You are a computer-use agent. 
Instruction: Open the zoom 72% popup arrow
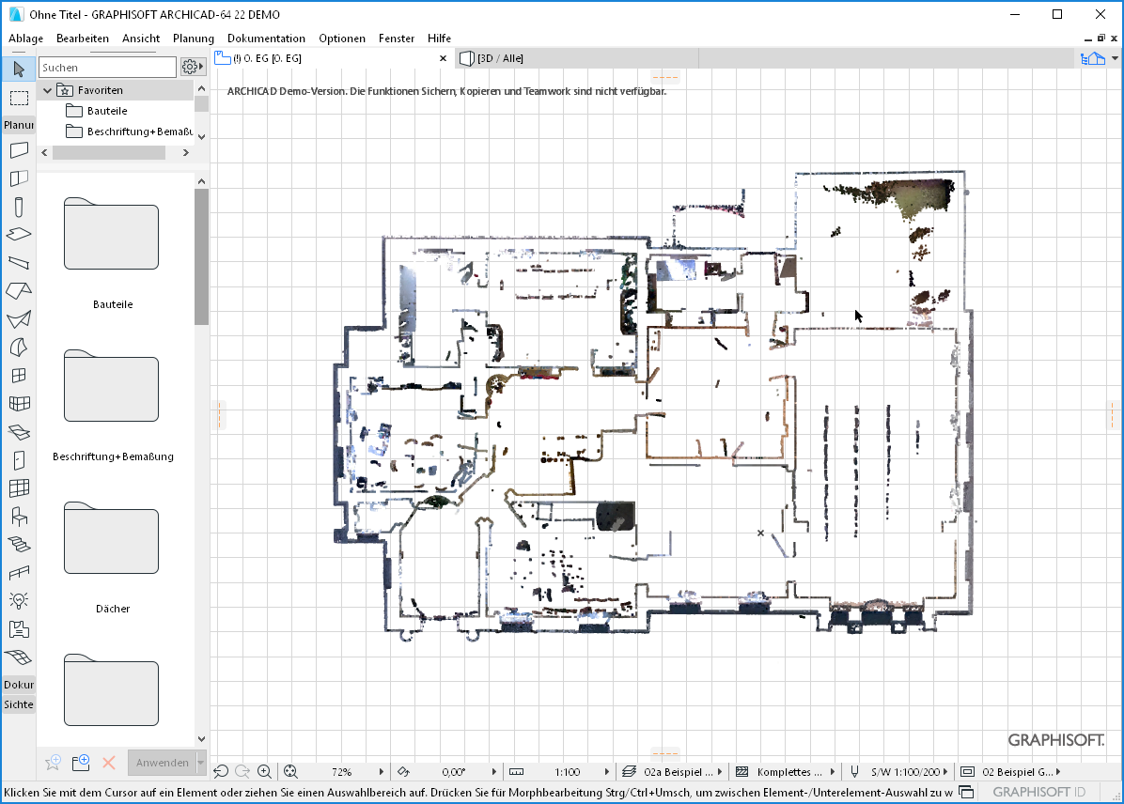(x=382, y=772)
